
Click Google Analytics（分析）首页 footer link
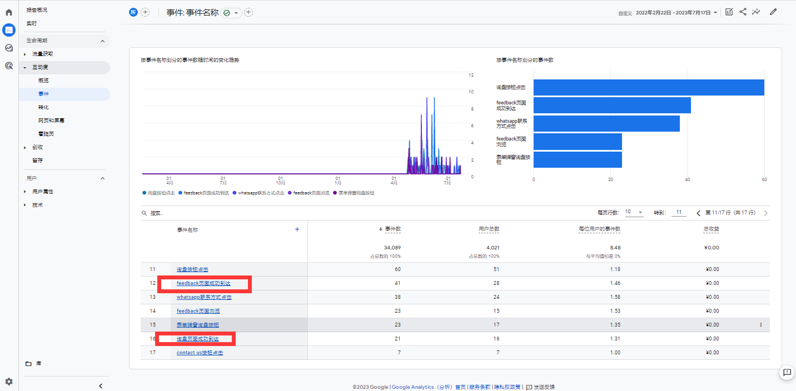[429, 387]
